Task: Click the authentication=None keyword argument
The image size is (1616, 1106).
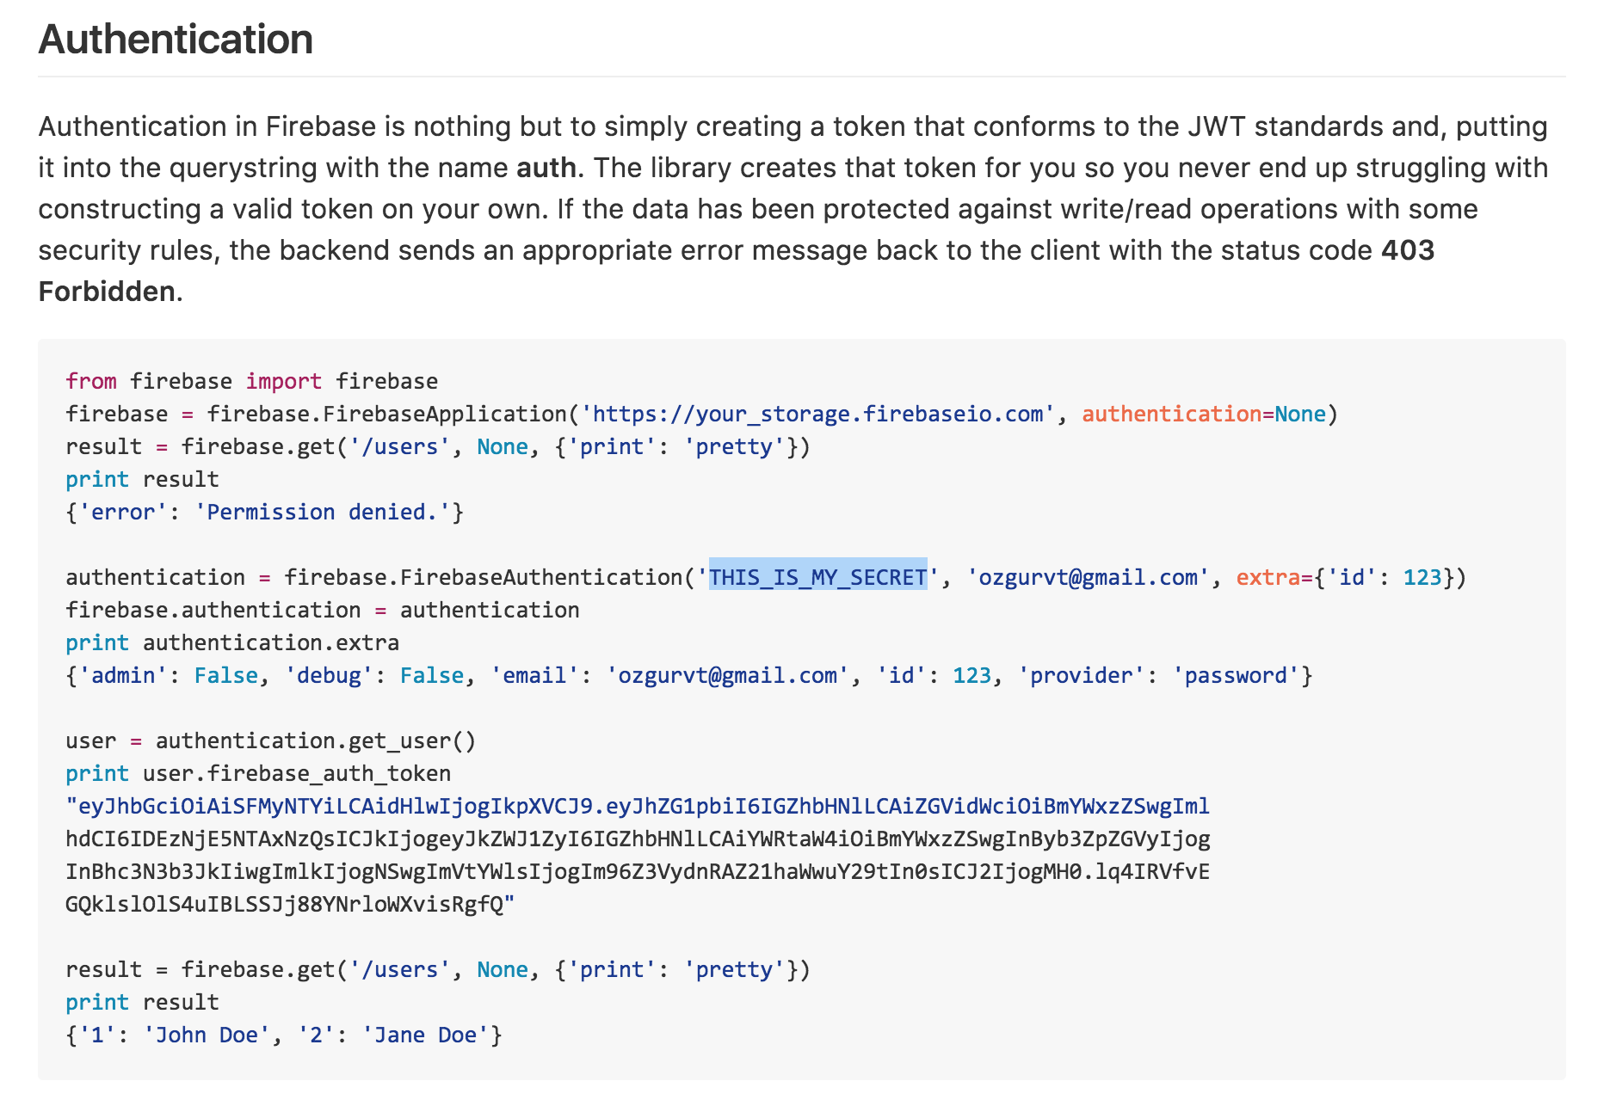Action: [1204, 415]
